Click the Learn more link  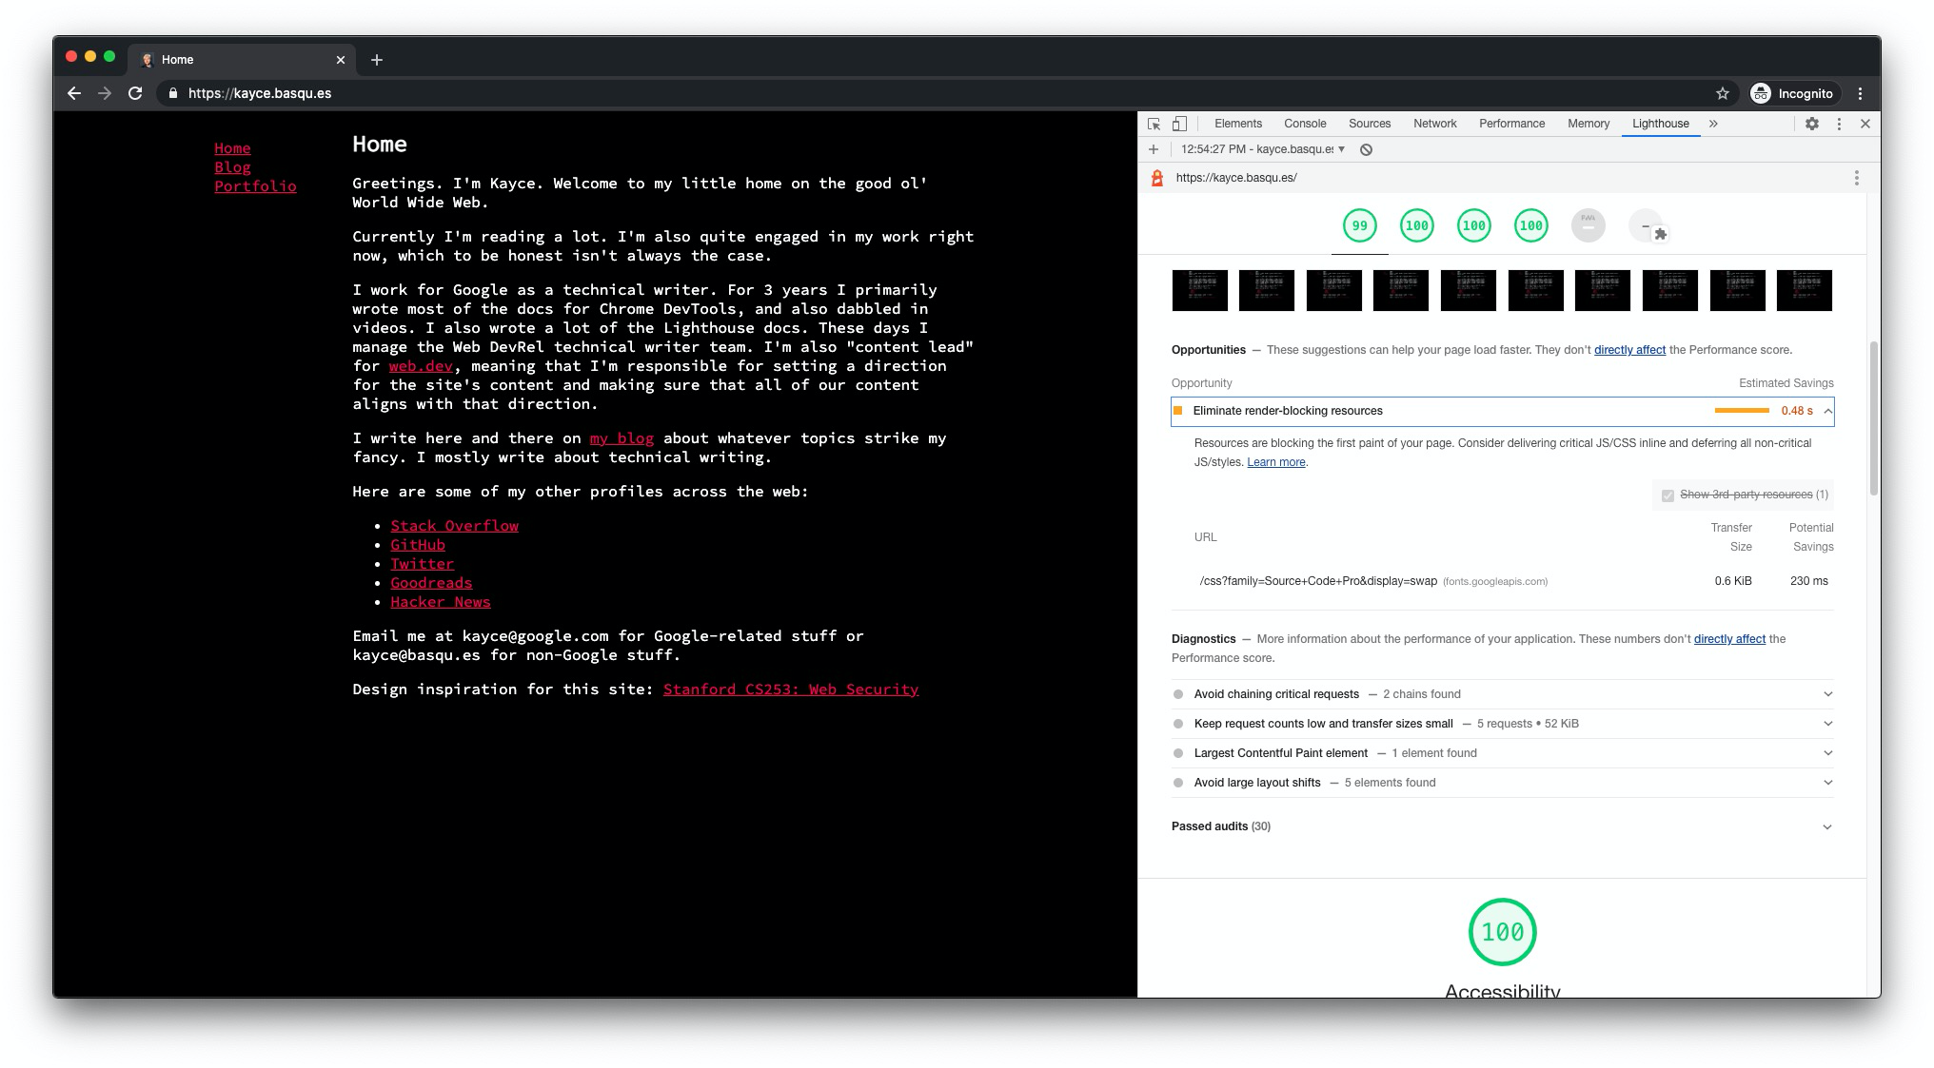(x=1275, y=461)
